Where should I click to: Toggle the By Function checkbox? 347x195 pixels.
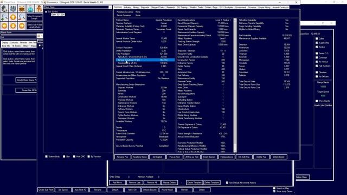pos(88,157)
